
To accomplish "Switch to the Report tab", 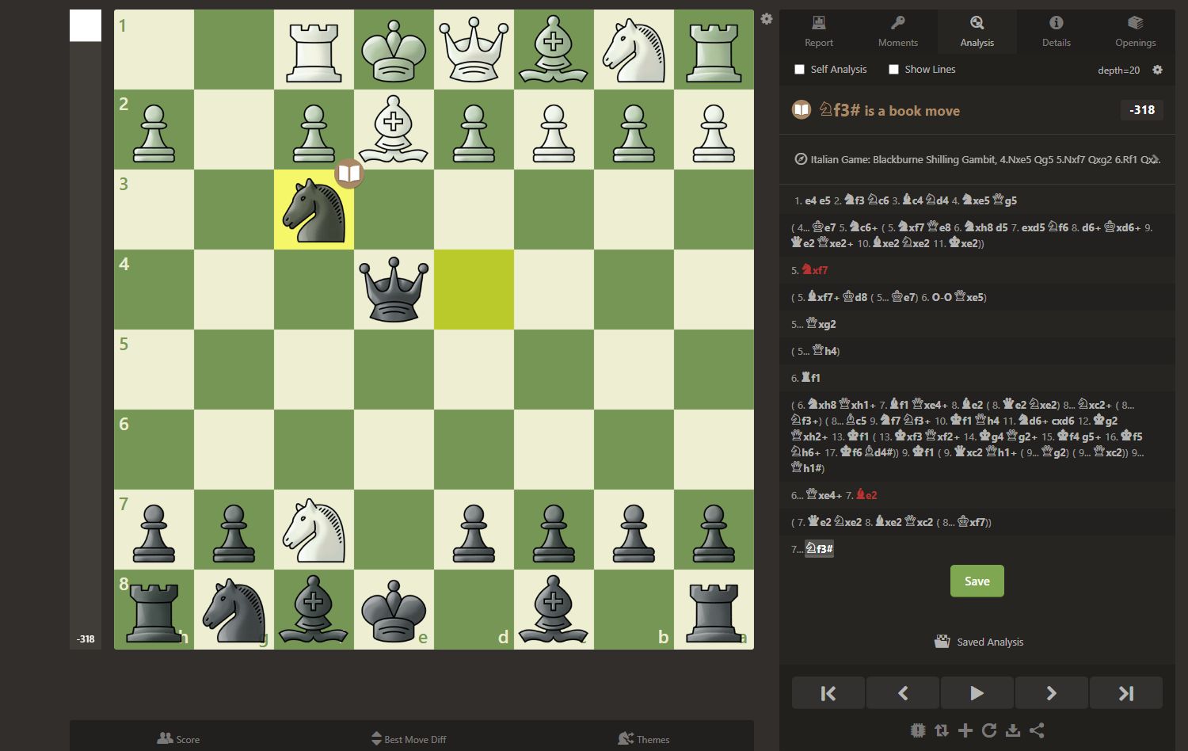I will (818, 32).
